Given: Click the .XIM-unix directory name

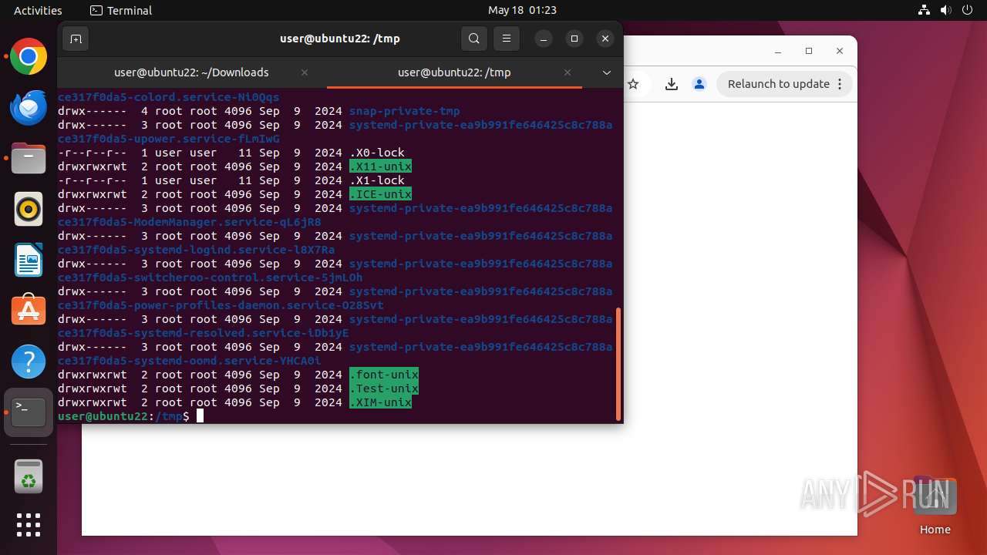Looking at the screenshot, I should click(380, 402).
